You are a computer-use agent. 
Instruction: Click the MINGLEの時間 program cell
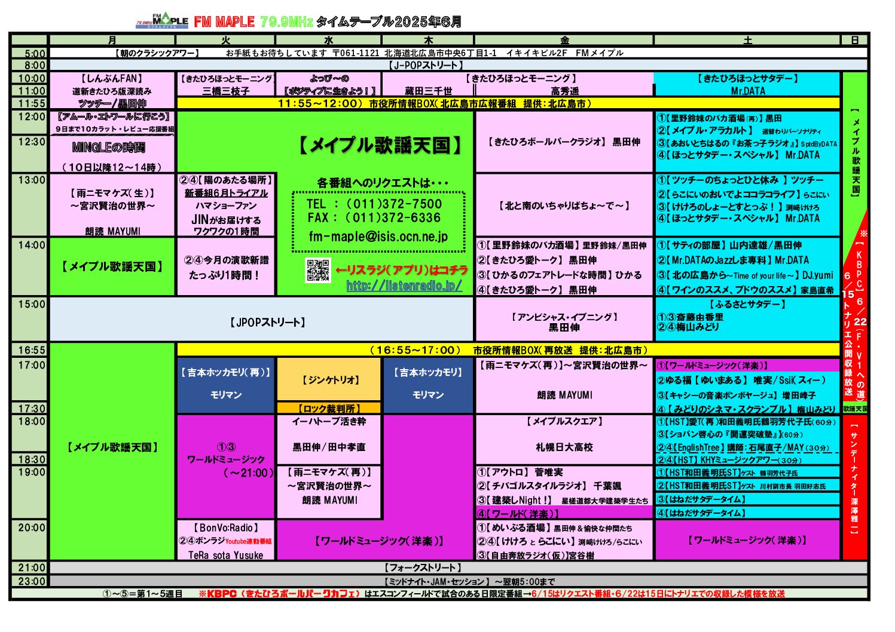click(112, 154)
